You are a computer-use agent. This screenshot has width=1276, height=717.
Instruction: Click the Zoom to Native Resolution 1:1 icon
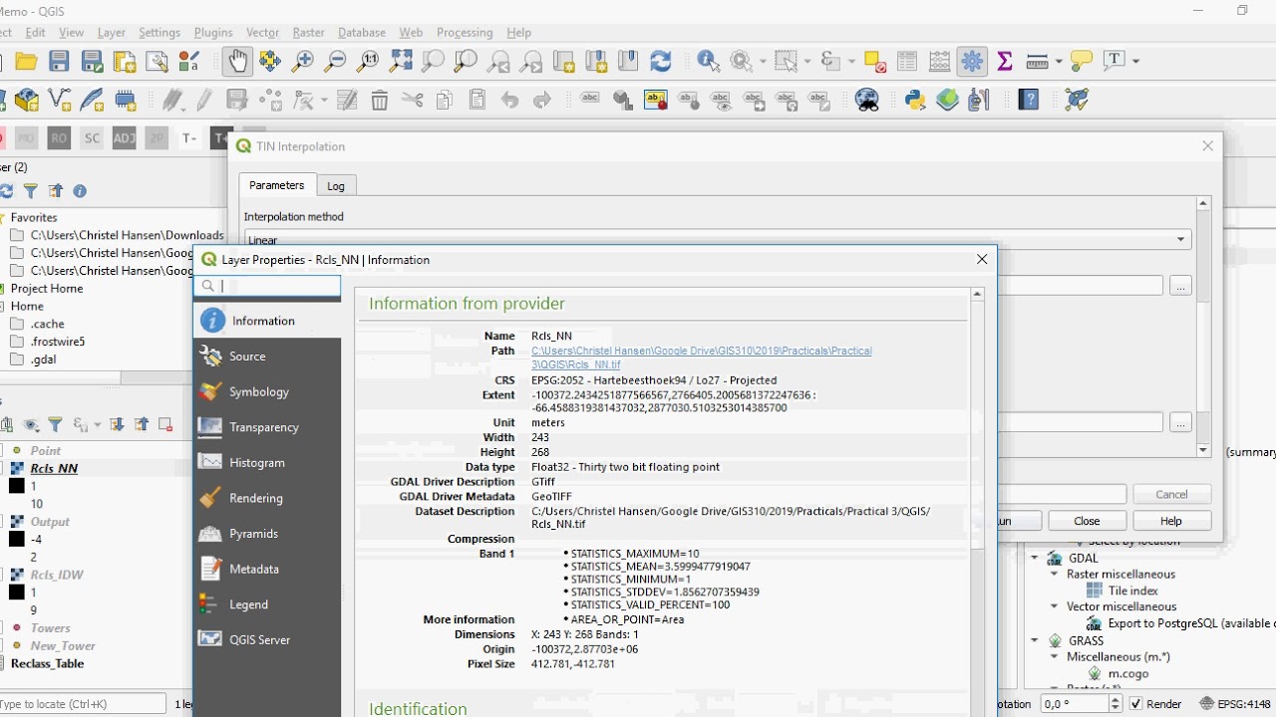click(x=368, y=61)
